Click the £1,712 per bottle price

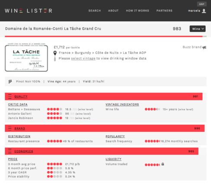click(x=67, y=47)
